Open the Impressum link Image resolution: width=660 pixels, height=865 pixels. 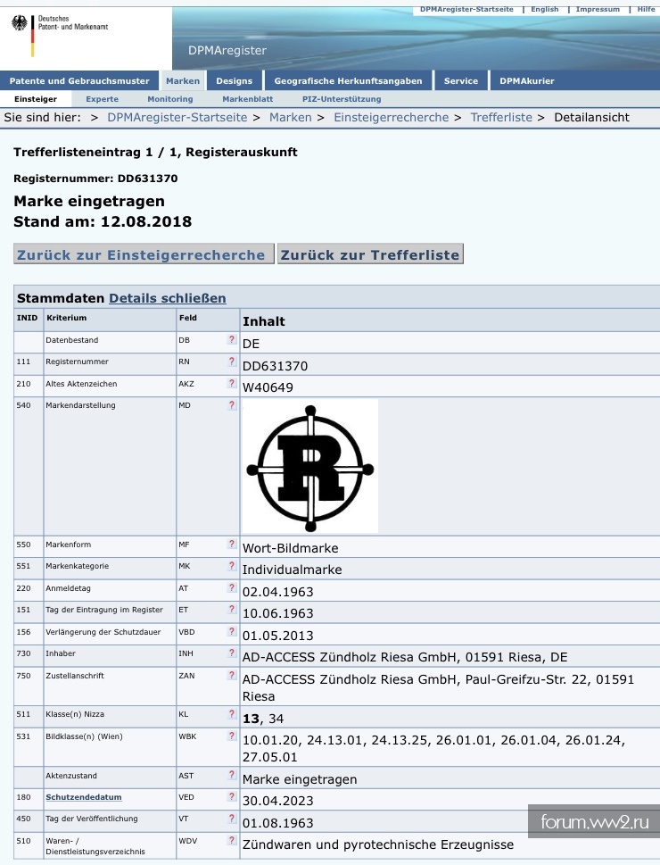[598, 10]
